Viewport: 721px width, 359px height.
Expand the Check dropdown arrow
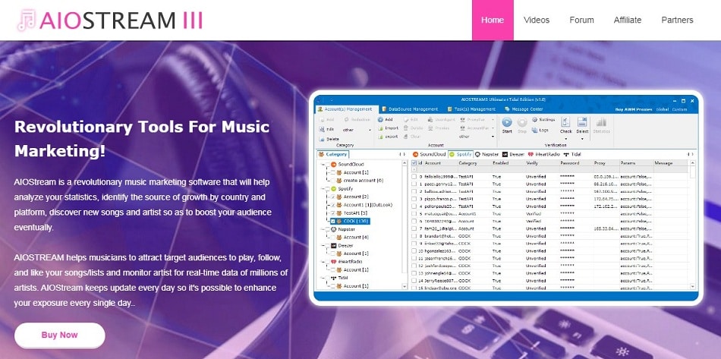(566, 139)
